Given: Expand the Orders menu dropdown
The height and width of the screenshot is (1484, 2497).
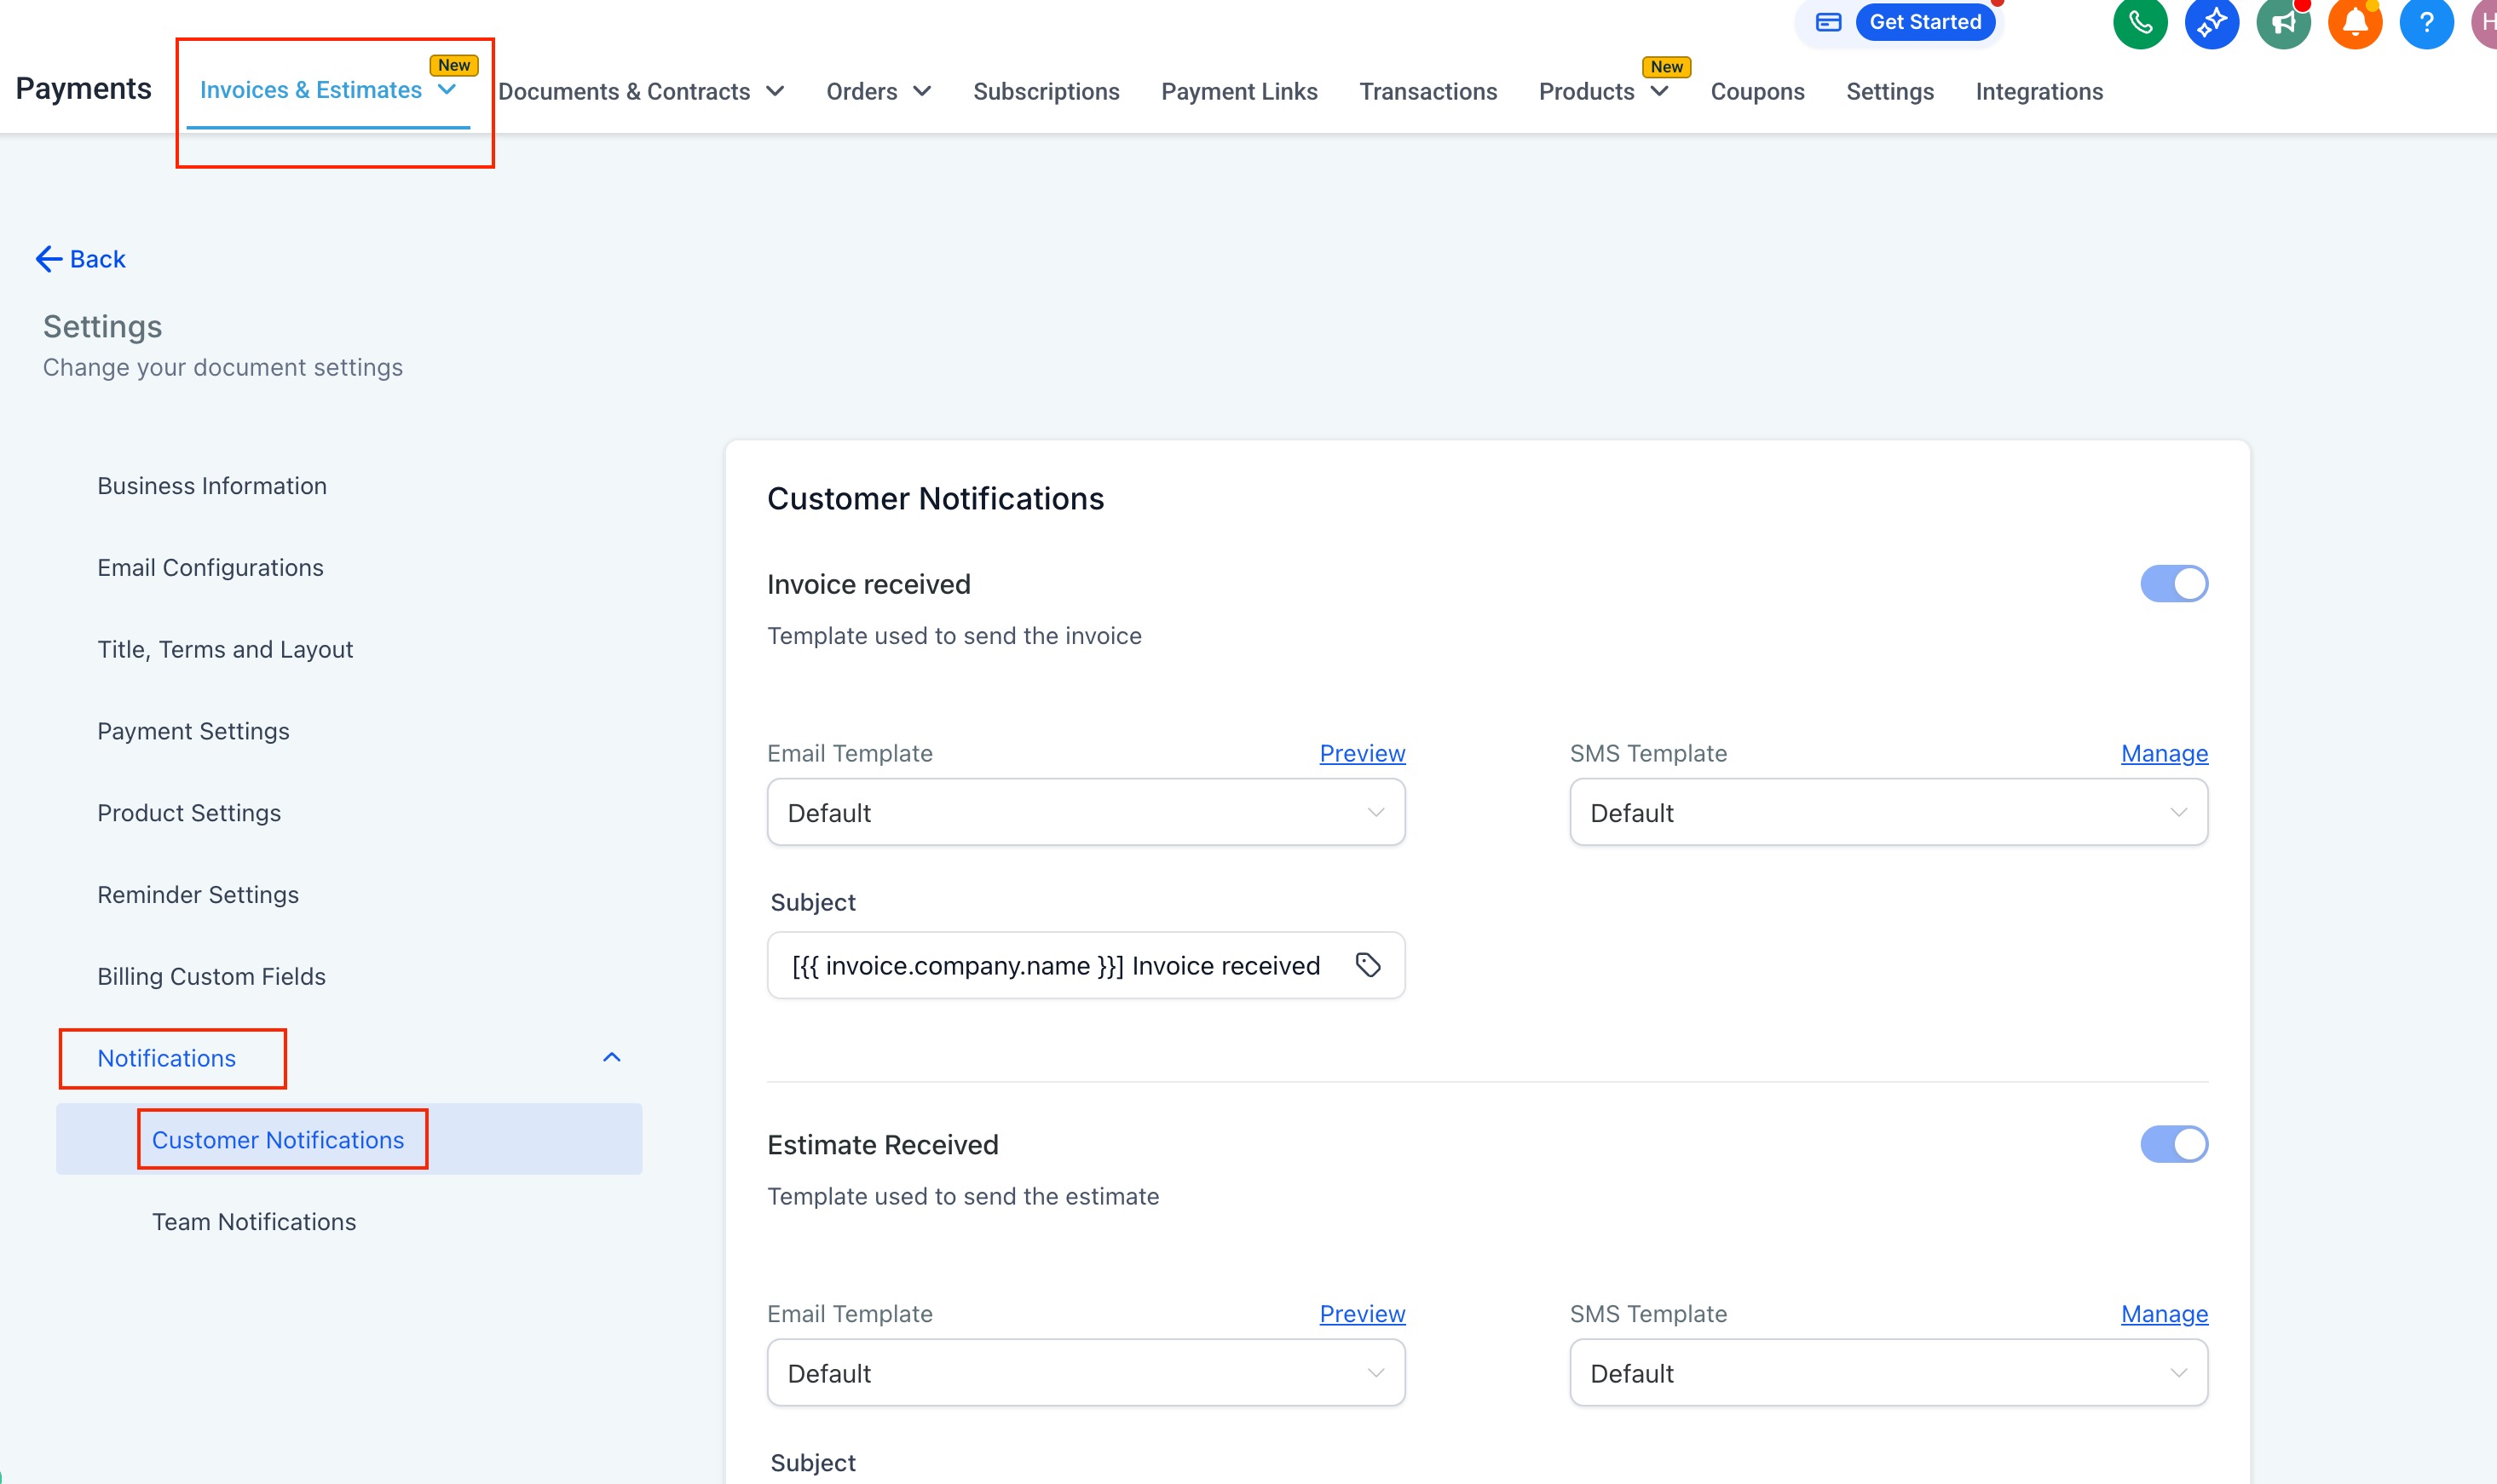Looking at the screenshot, I should pyautogui.click(x=879, y=92).
